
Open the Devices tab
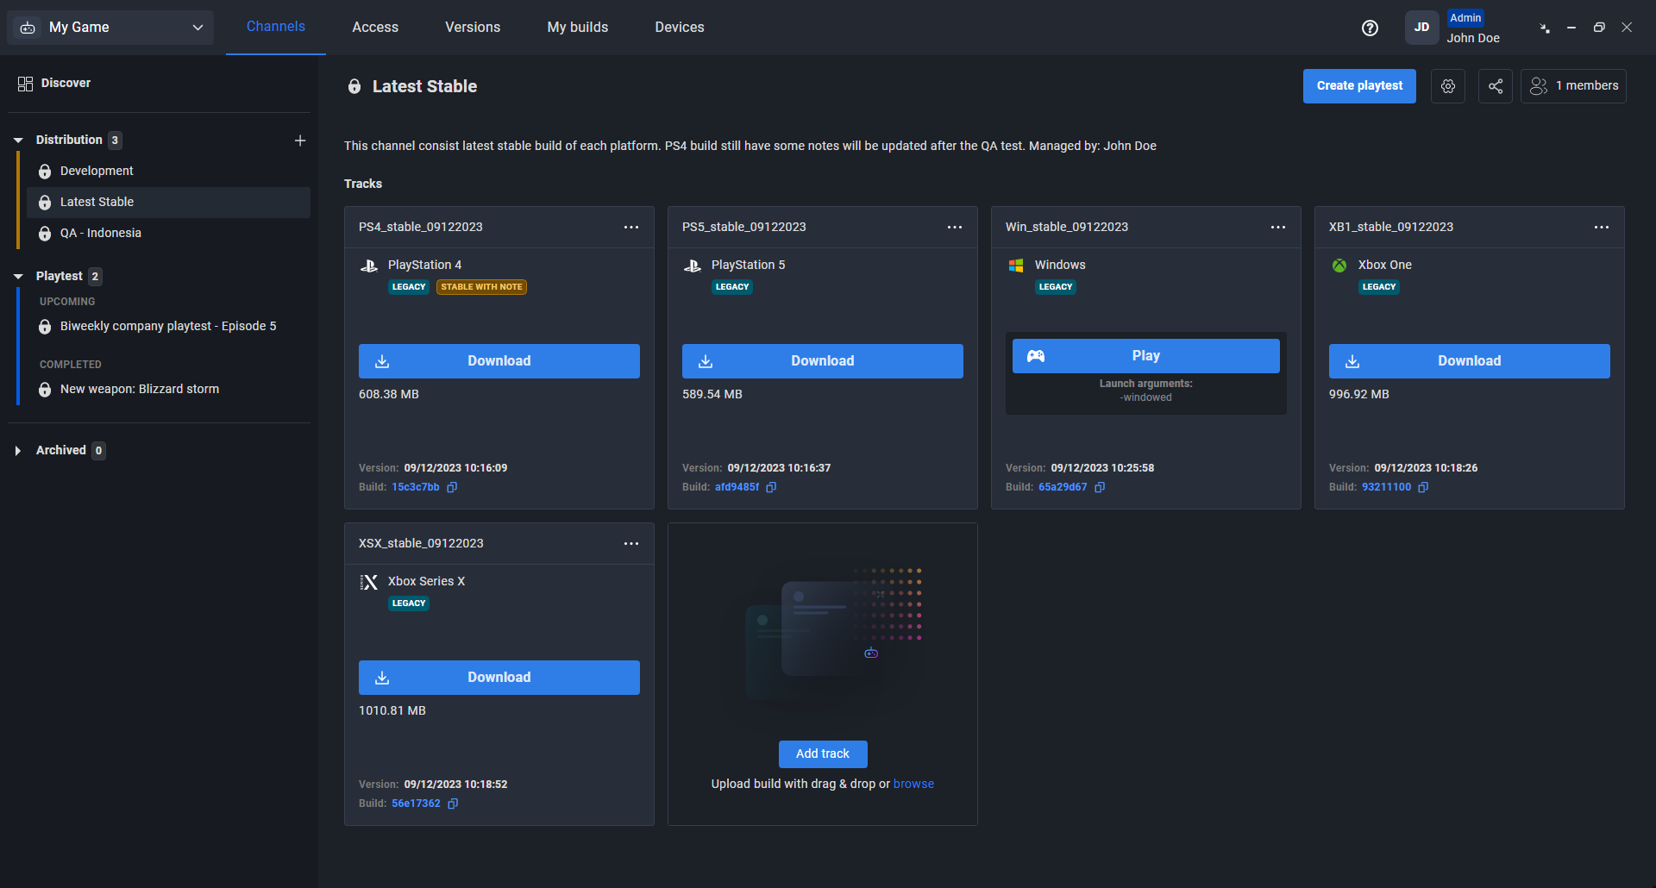(x=680, y=28)
